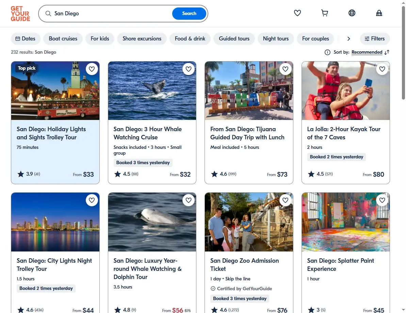Screen dimensions: 406x313
Task: Open the wishlist heart icon in header
Action: (297, 13)
